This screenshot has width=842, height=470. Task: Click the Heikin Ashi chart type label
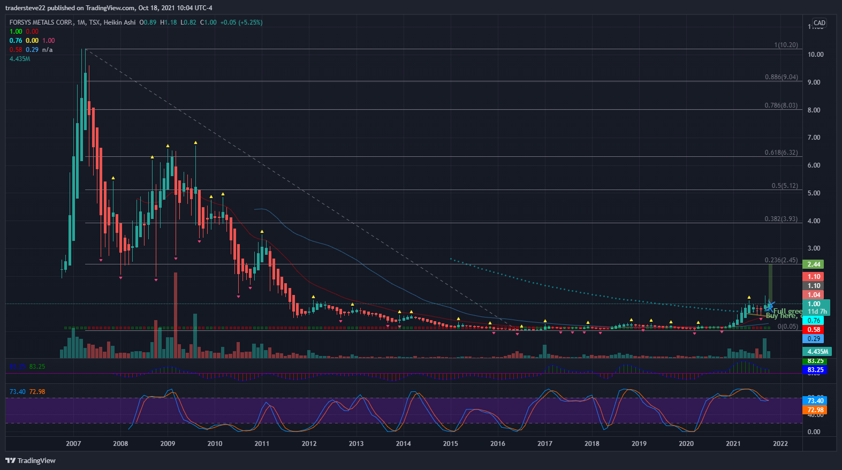[x=119, y=22]
